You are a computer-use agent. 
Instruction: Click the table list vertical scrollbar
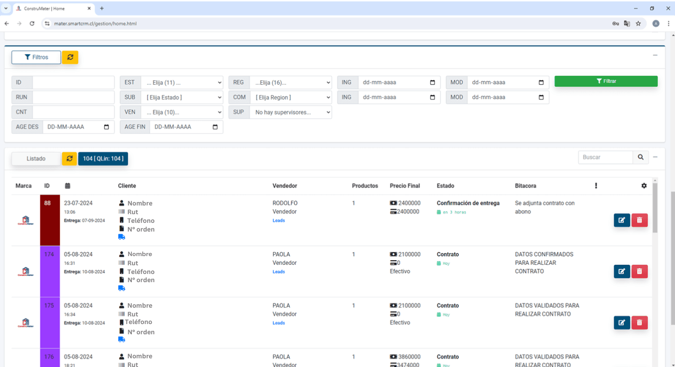(655, 207)
